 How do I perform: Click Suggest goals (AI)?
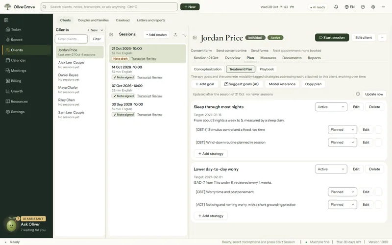[x=242, y=84]
